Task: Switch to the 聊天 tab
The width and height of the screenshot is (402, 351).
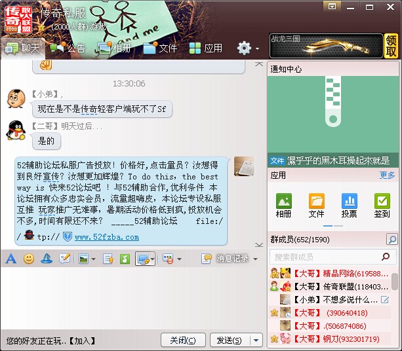Action: [x=22, y=48]
